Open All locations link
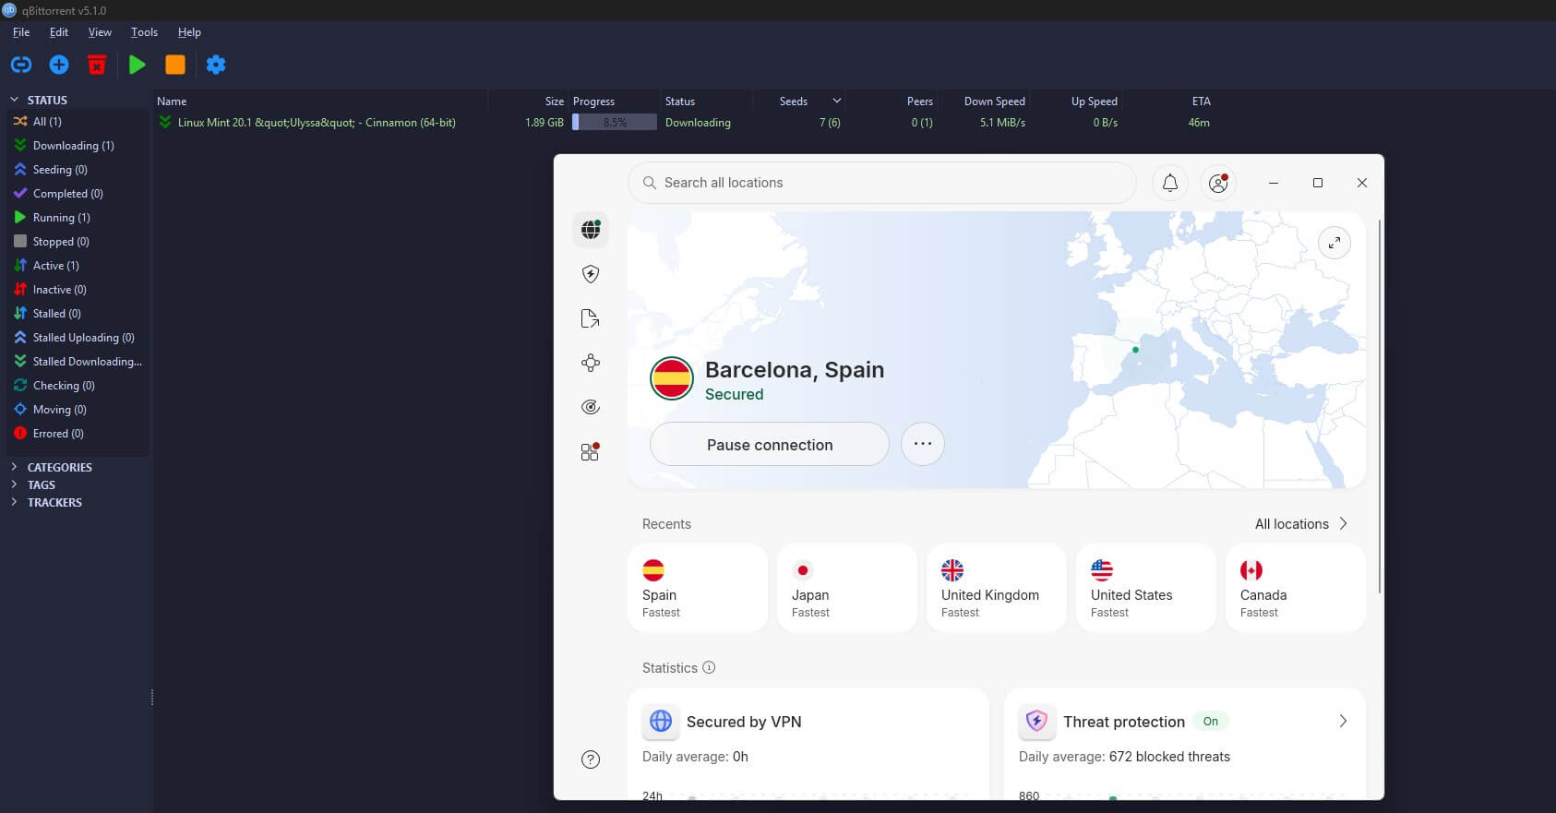This screenshot has height=813, width=1556. [1301, 523]
